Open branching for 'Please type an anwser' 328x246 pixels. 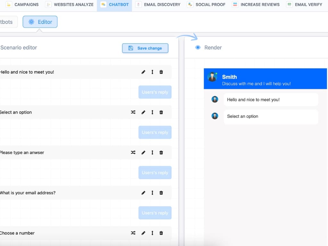pos(133,152)
